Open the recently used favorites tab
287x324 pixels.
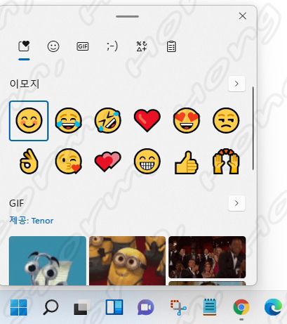[x=24, y=46]
